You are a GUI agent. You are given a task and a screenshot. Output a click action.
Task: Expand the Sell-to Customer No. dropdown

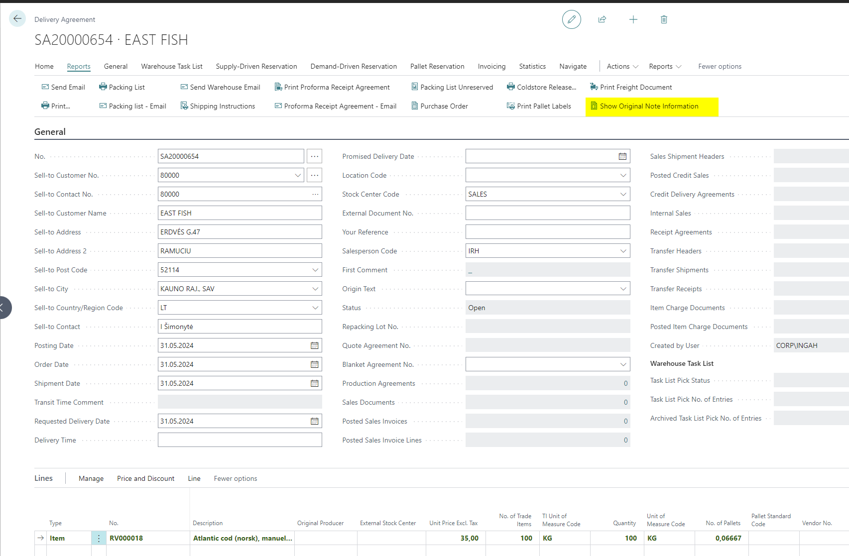click(x=298, y=175)
